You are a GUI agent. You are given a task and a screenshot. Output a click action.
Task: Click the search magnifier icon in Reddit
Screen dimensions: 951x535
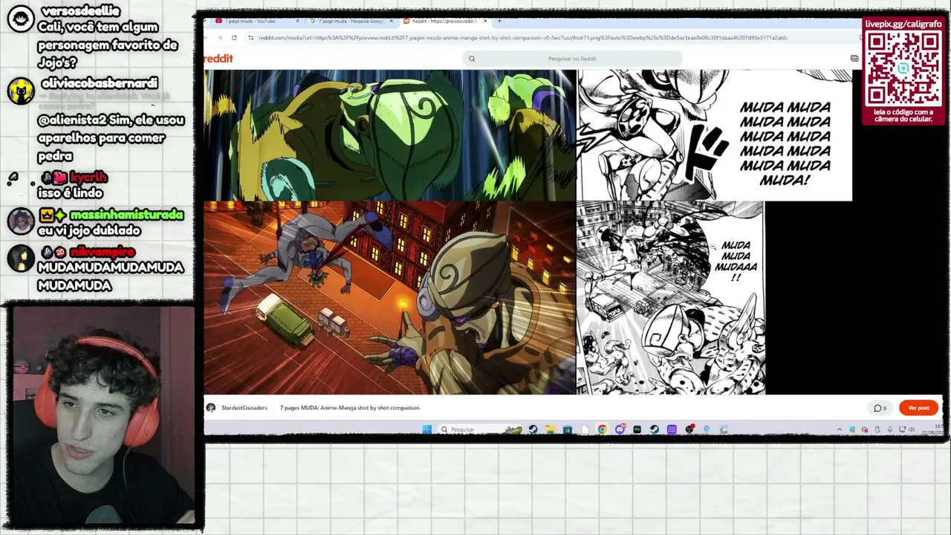(472, 59)
